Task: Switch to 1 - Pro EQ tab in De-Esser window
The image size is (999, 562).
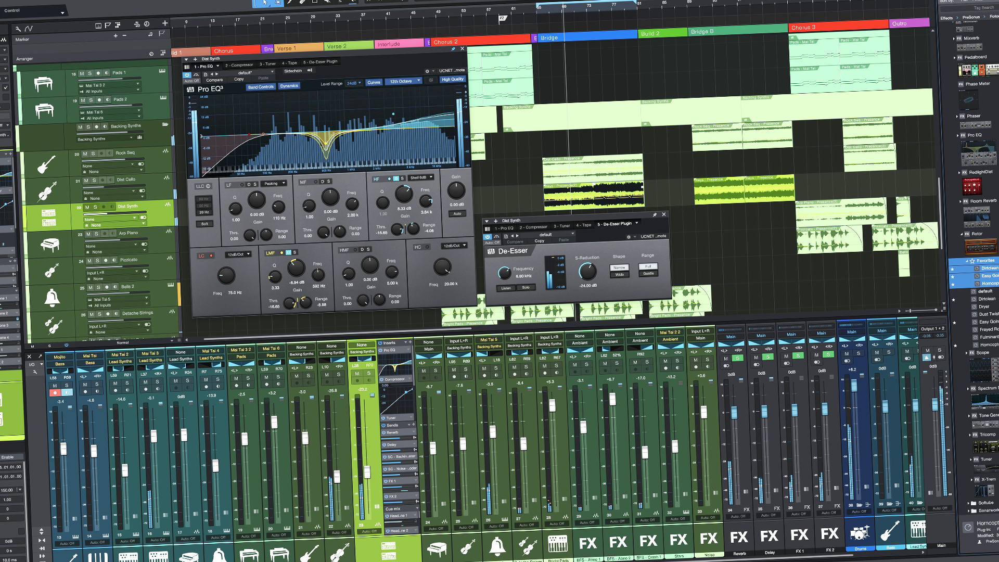Action: [x=504, y=228]
